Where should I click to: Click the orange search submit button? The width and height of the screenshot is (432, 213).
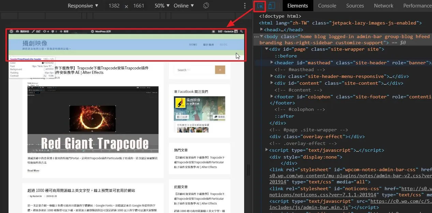coord(220,70)
